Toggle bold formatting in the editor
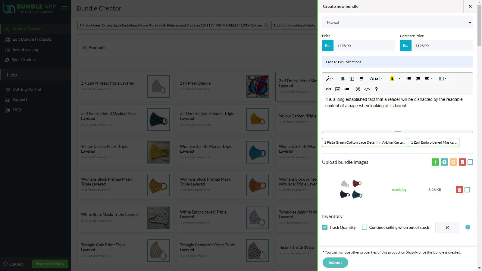This screenshot has height=271, width=482. [343, 79]
